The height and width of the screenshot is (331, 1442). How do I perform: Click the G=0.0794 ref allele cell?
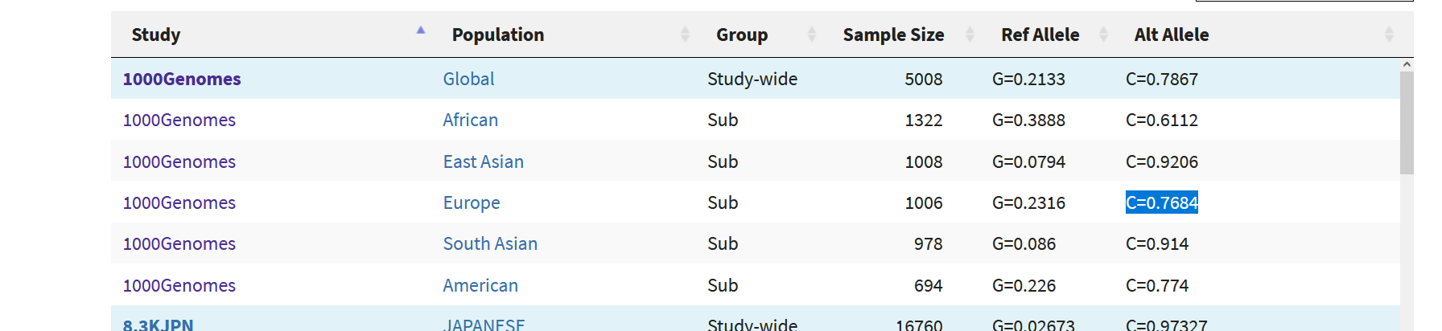tap(1028, 161)
